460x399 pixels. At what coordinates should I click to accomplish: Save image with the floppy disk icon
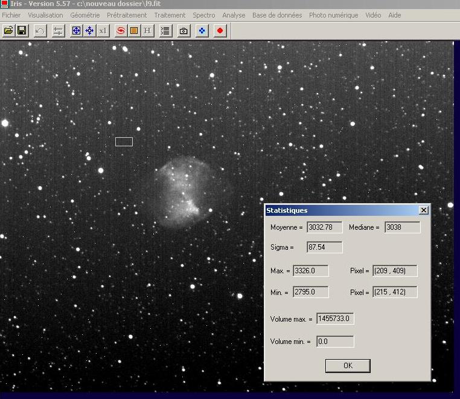pos(22,30)
